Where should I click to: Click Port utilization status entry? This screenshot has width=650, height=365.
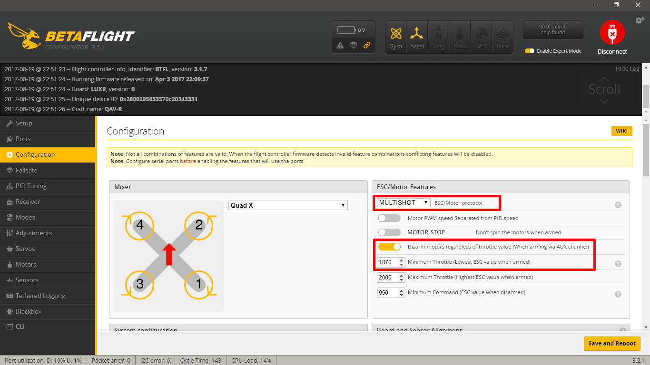pyautogui.click(x=43, y=360)
